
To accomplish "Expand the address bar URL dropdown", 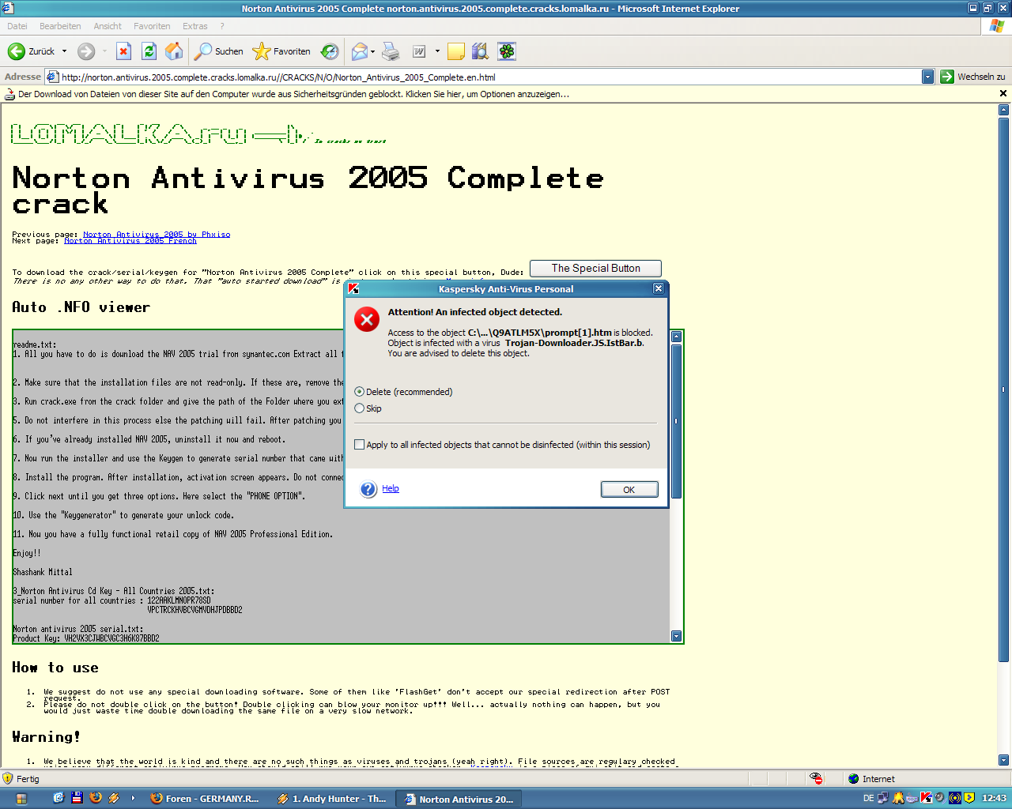I will pyautogui.click(x=927, y=77).
